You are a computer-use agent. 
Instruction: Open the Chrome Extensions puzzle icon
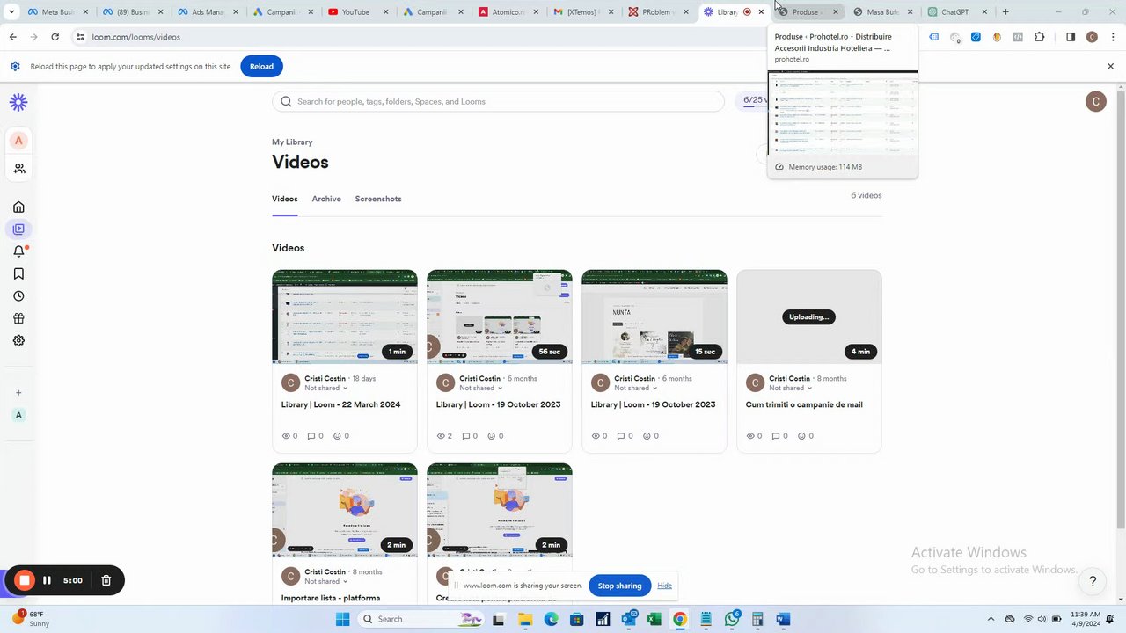1040,37
